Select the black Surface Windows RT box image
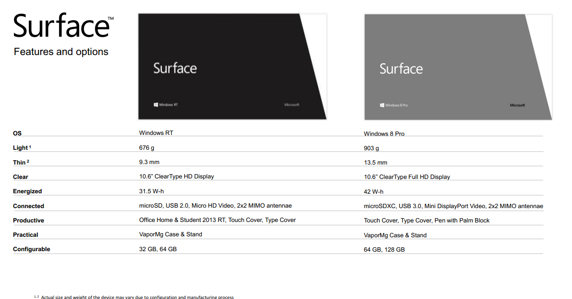The image size is (572, 299). click(x=233, y=66)
